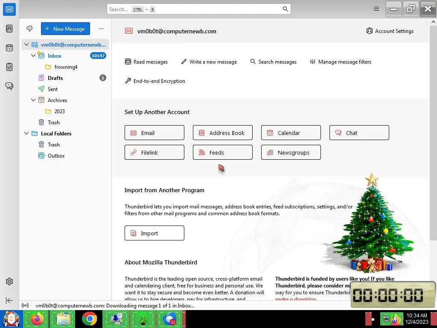The height and width of the screenshot is (328, 437).
Task: Open the Thunderbird hamburger menu
Action: tap(376, 9)
